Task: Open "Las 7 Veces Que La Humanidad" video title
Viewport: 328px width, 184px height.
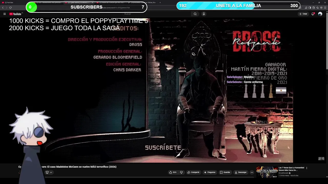Action: (291, 169)
